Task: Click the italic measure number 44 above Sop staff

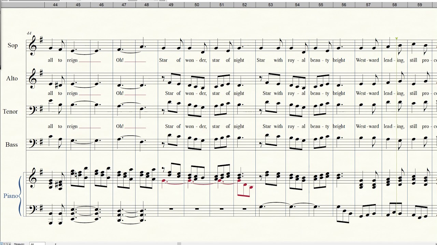Action: (29, 33)
